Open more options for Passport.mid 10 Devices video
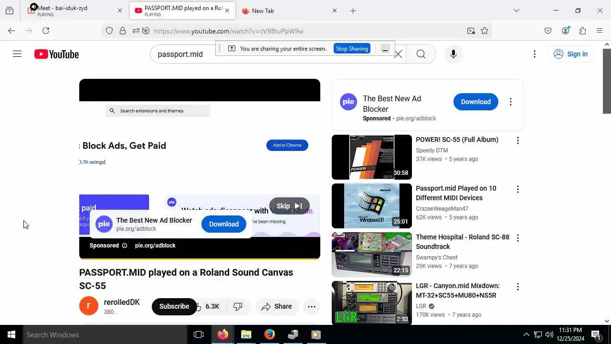The width and height of the screenshot is (611, 344). 517,189
